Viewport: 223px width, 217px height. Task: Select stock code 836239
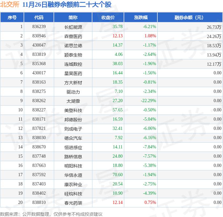pyautogui.click(x=39, y=26)
